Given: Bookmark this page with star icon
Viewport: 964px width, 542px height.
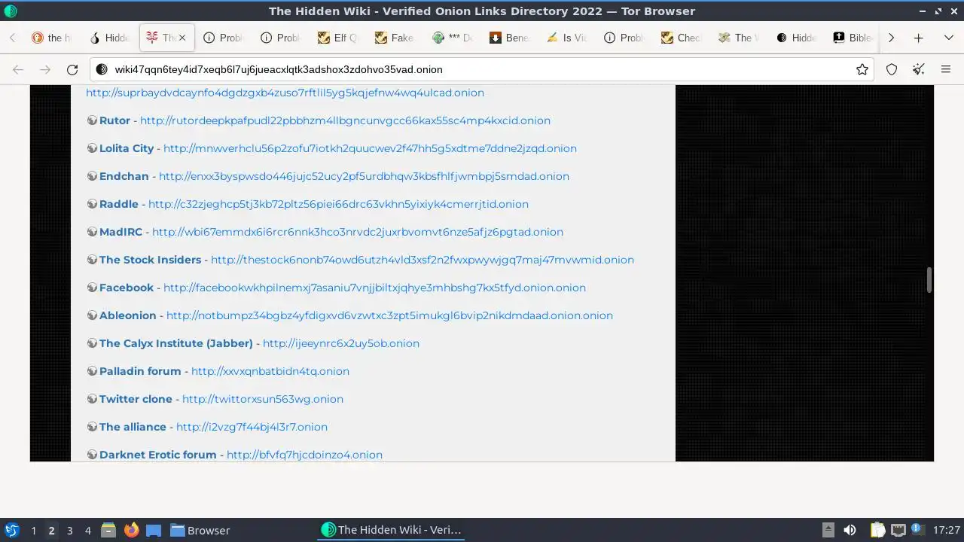Looking at the screenshot, I should [862, 69].
